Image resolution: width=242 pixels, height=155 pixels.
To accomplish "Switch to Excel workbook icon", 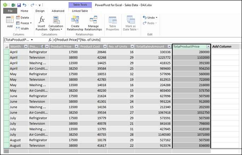I will 13,5.
